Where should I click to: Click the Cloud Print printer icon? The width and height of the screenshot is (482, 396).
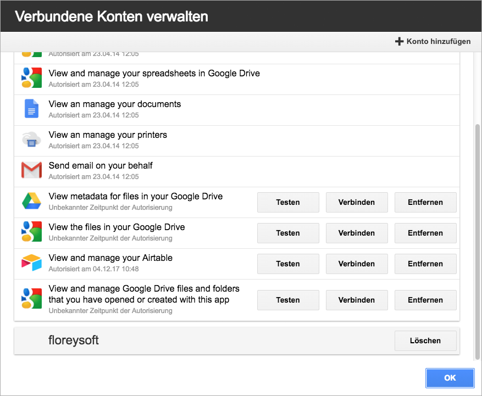tap(31, 140)
